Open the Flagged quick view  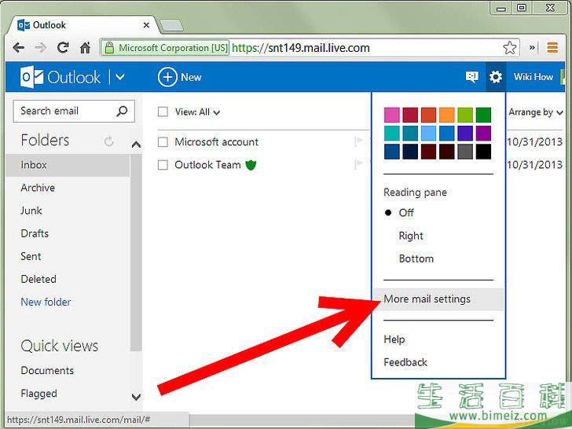point(38,394)
